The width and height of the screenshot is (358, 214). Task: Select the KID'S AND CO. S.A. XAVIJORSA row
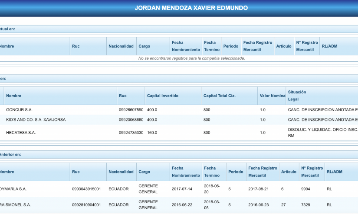[36, 119]
